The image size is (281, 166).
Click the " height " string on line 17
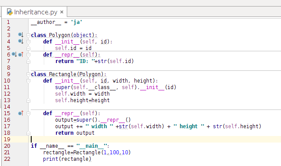tap(189, 126)
